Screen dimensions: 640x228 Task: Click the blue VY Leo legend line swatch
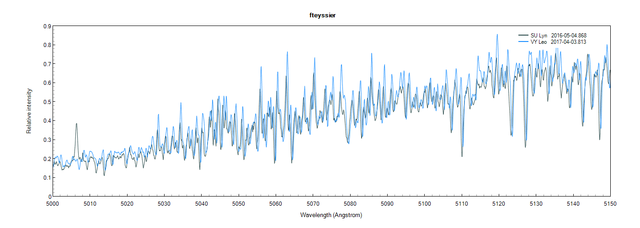[523, 42]
